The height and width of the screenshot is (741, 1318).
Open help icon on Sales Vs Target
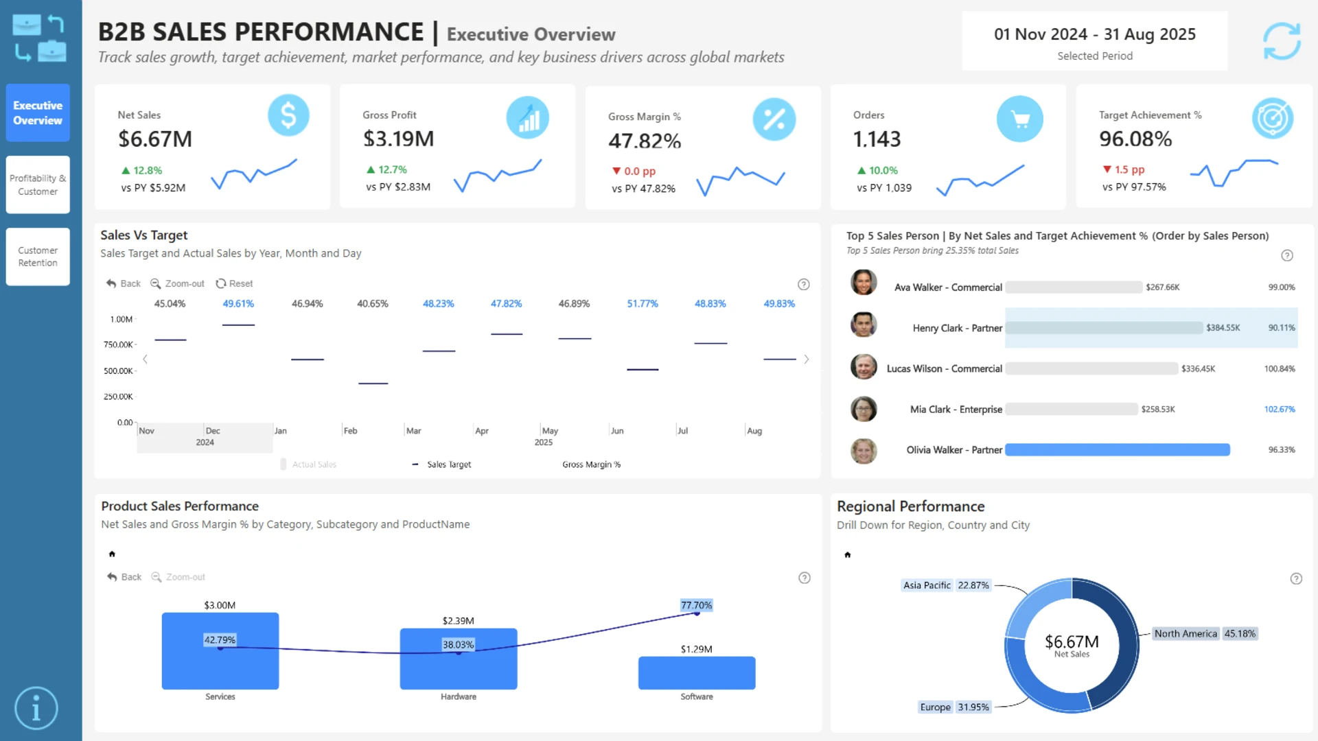pos(804,284)
